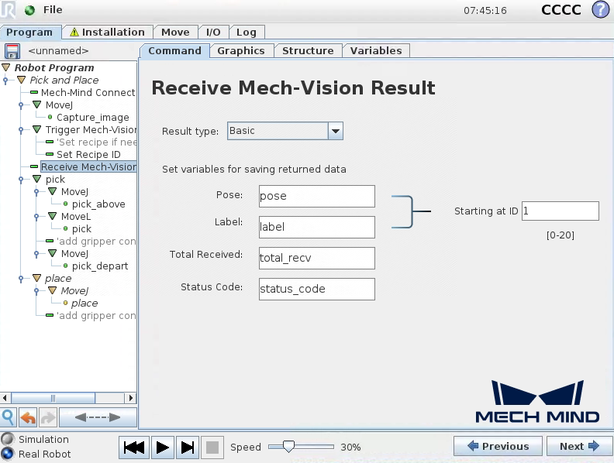Open the I/O tab
614x463 pixels.
(x=213, y=32)
